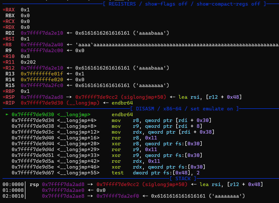This screenshot has width=279, height=203.
Task: Click the DISASM section header title
Action: [x=146, y=109]
